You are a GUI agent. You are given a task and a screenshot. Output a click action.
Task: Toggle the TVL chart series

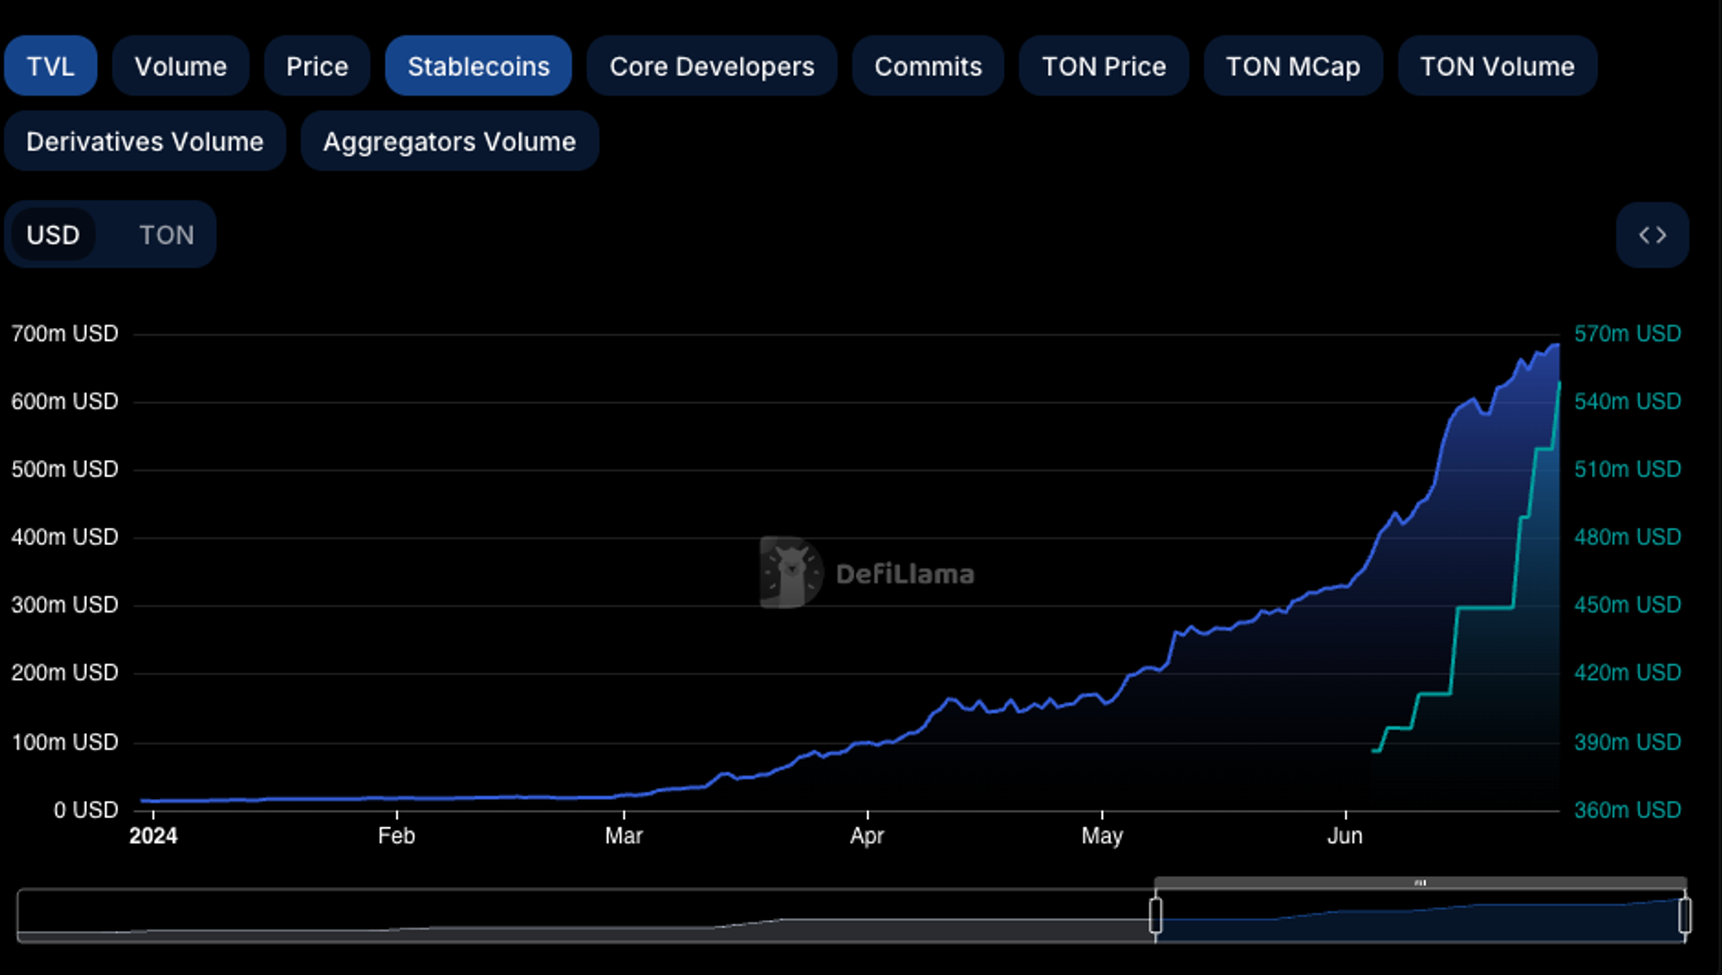point(50,66)
